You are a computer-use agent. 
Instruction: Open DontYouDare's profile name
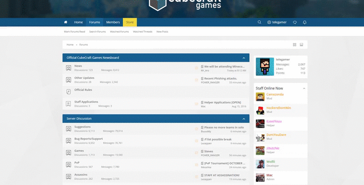pyautogui.click(x=276, y=135)
